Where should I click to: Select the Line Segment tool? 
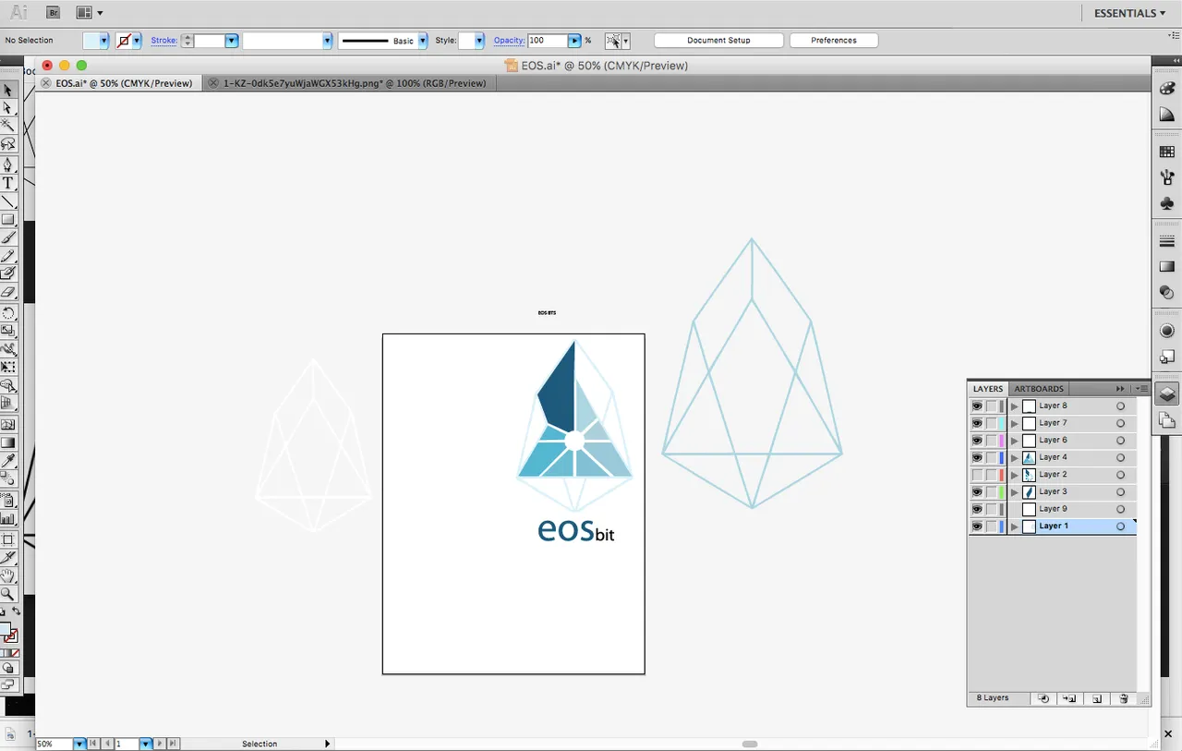[8, 201]
